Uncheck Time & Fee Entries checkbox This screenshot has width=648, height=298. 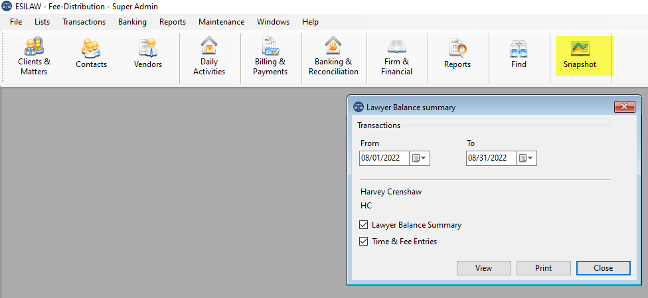point(364,242)
